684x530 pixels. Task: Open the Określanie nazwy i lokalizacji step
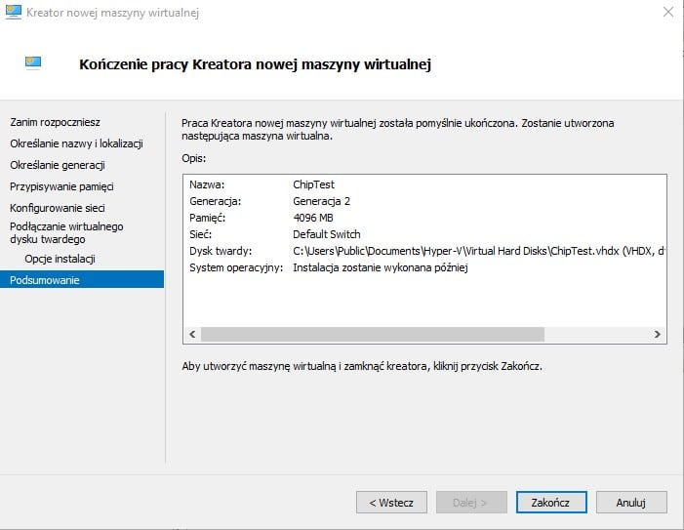coord(76,143)
